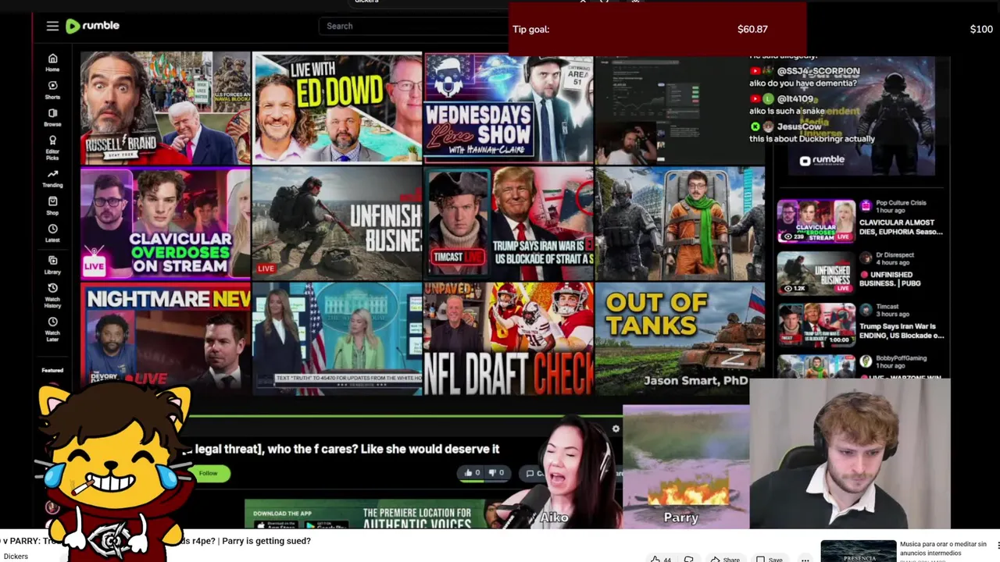This screenshot has width=1000, height=562.
Task: Open the Live with Ed Dowd thumbnail
Action: point(337,108)
